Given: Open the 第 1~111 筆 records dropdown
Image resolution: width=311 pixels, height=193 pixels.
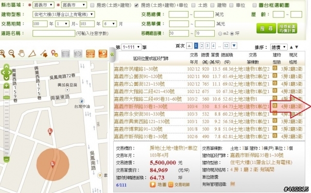Looking at the screenshot, I should tap(131, 47).
